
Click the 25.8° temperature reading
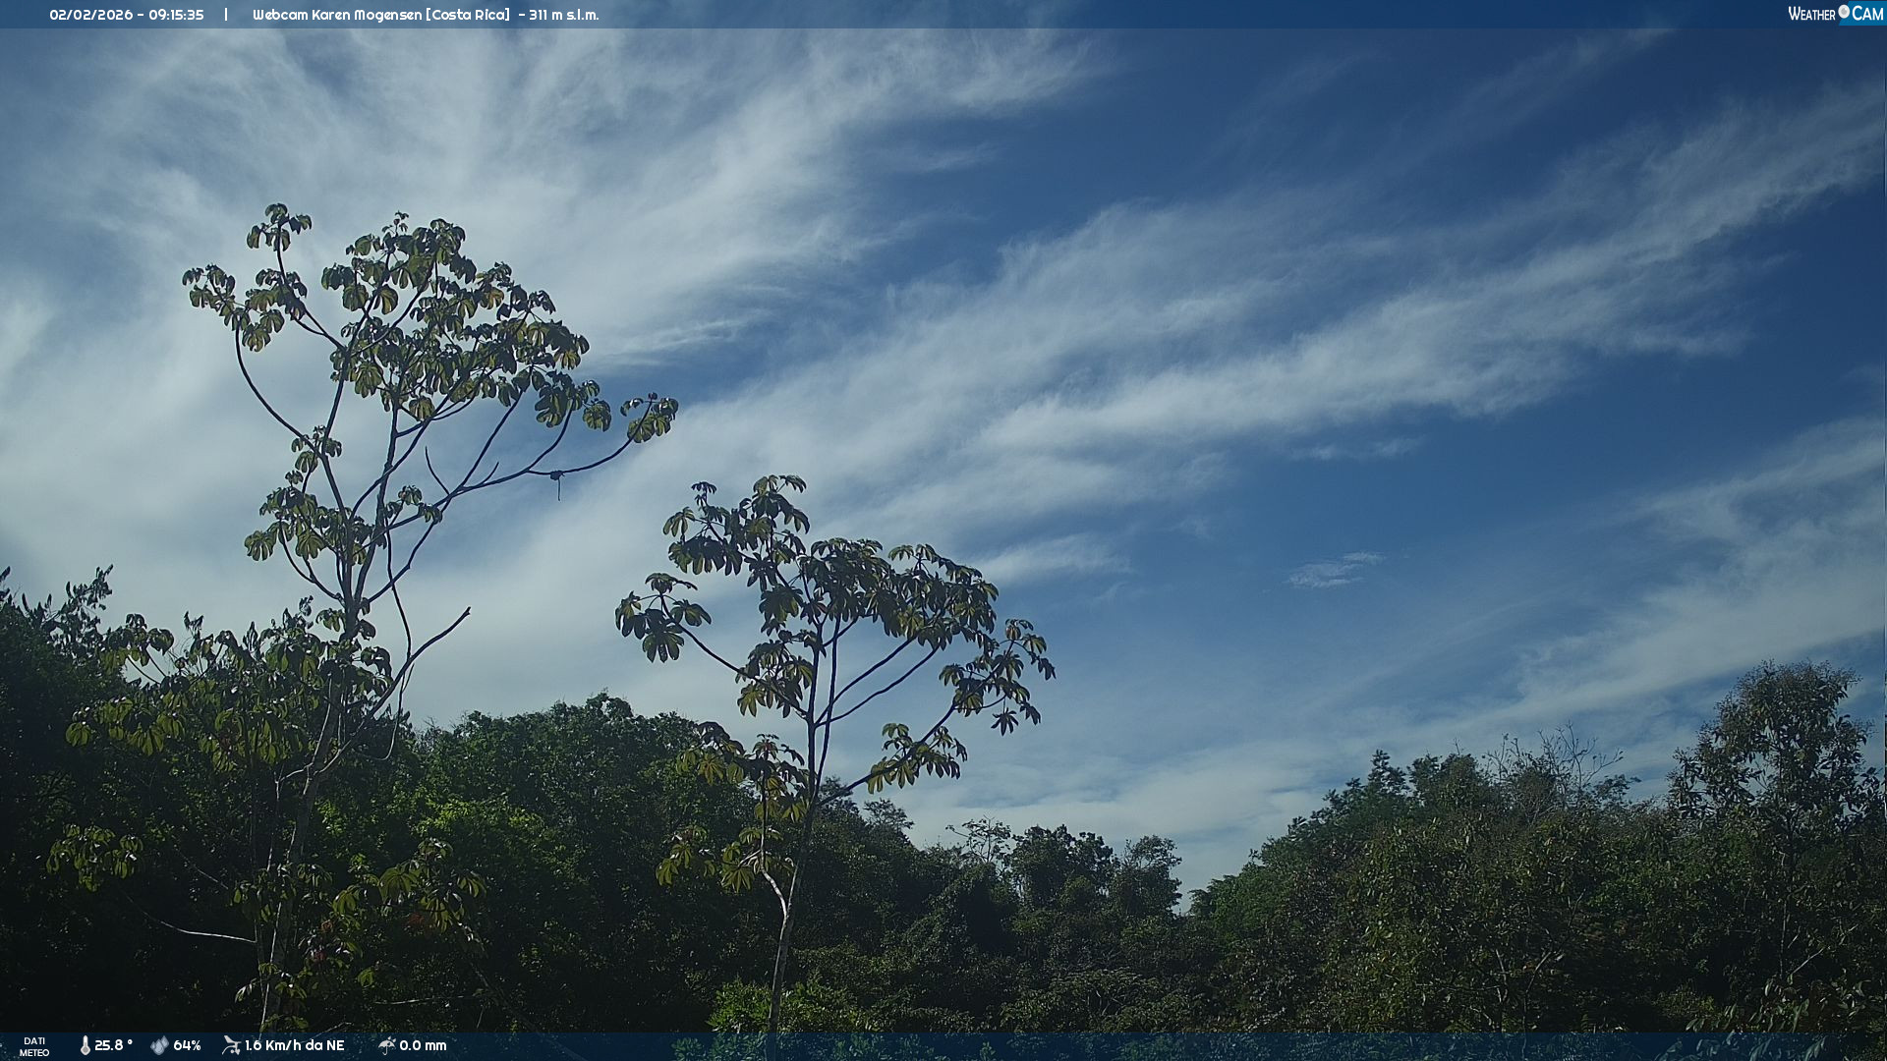(x=113, y=1045)
